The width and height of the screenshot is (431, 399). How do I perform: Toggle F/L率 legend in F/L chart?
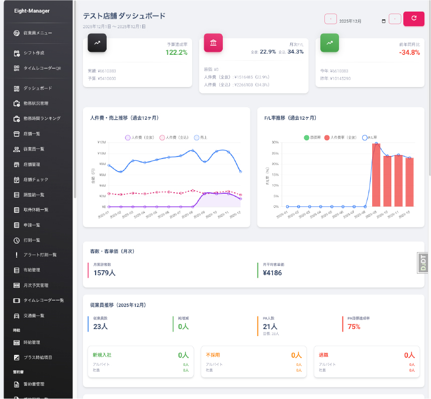pos(370,137)
